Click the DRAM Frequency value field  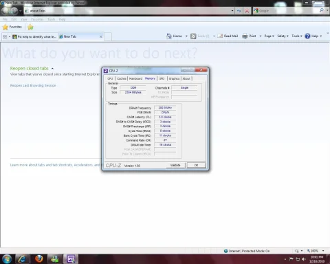(165, 108)
